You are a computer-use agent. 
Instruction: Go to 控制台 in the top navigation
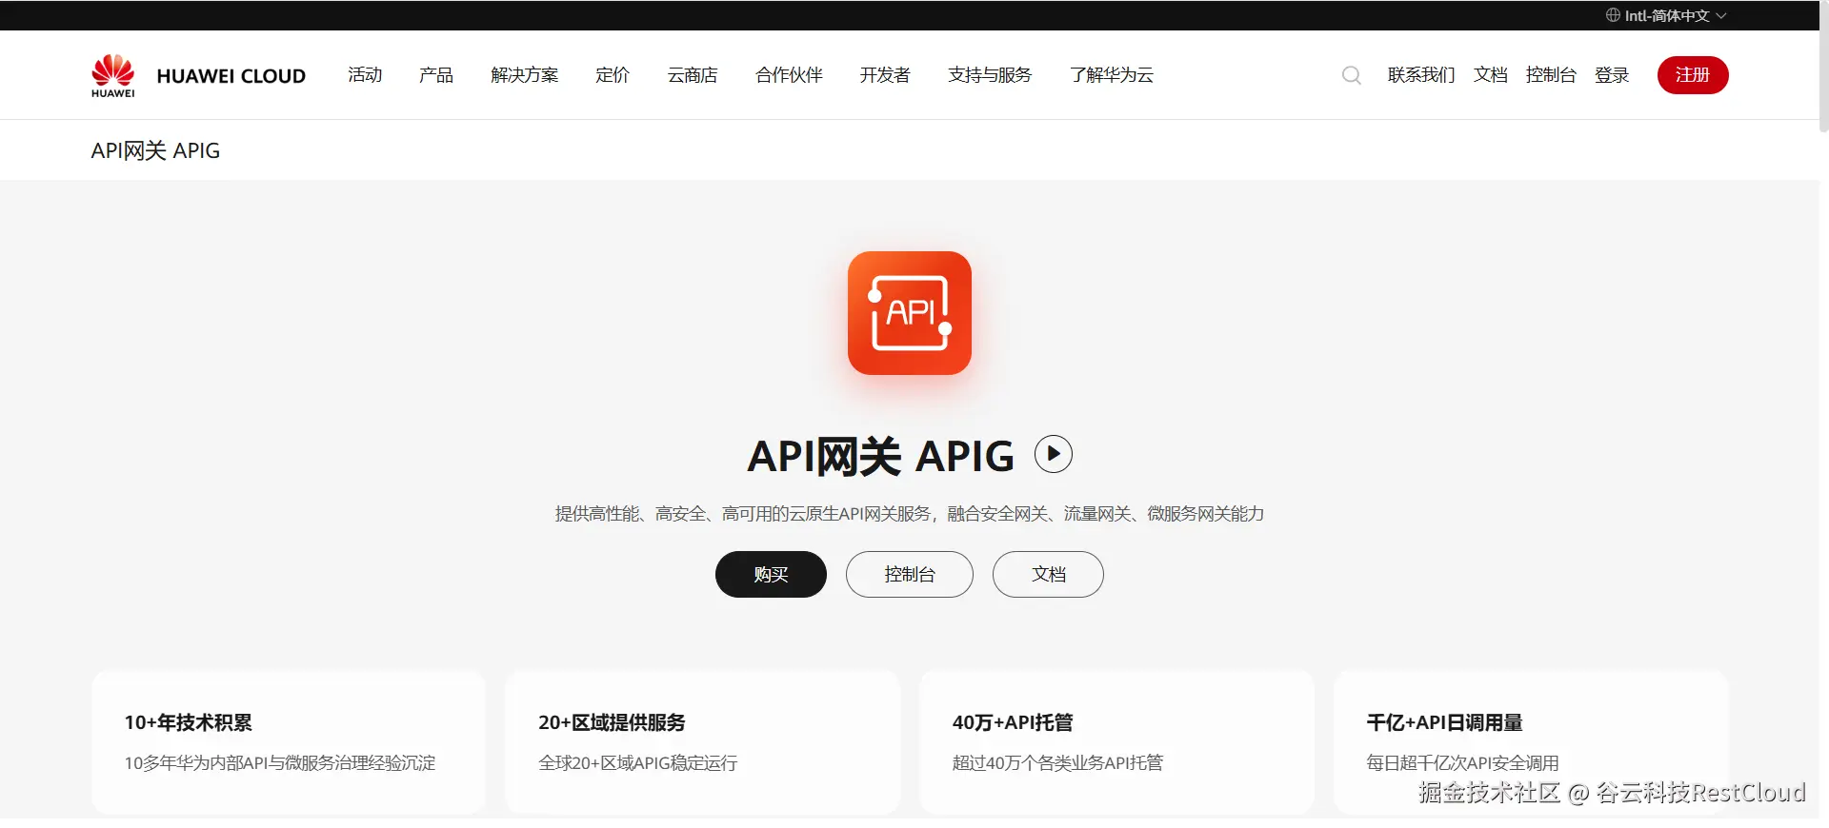coord(1551,75)
